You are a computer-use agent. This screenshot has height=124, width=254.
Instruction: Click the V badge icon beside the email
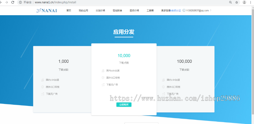tap(184, 10)
